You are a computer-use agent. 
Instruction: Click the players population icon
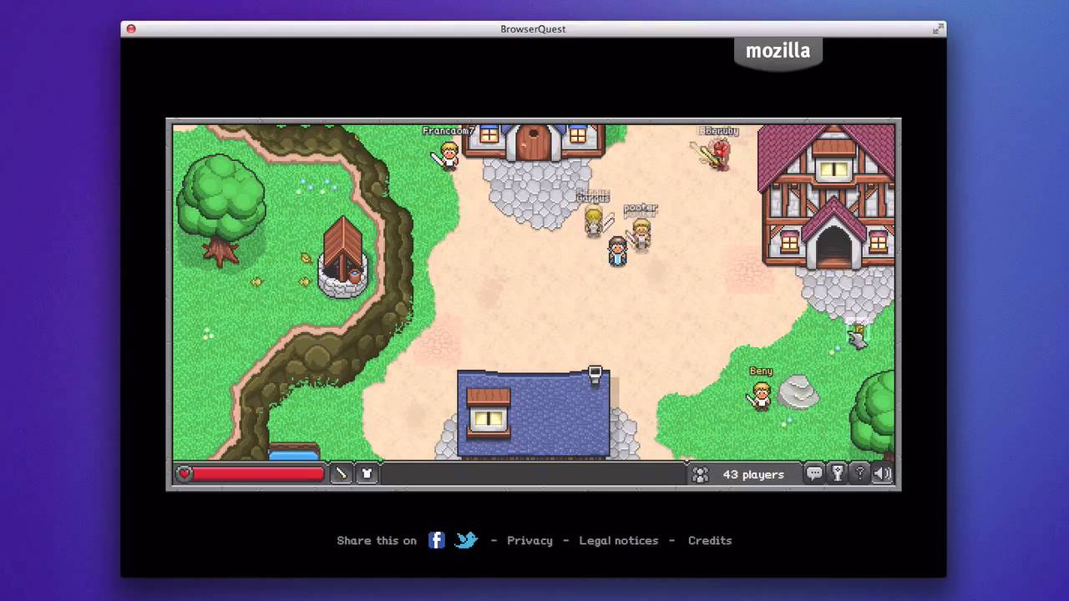click(x=700, y=474)
